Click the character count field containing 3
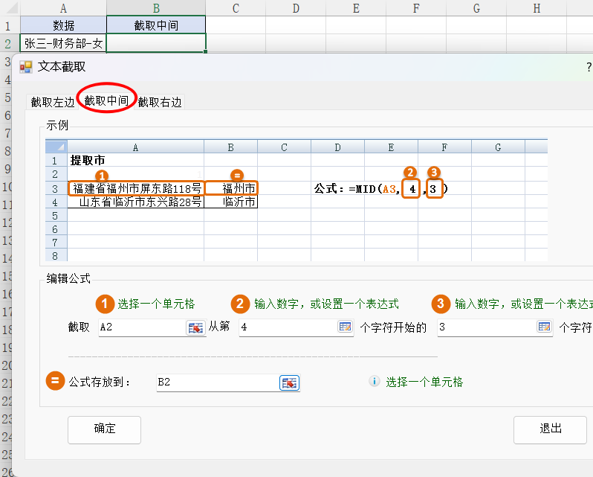Image resolution: width=593 pixels, height=477 pixels. [485, 327]
